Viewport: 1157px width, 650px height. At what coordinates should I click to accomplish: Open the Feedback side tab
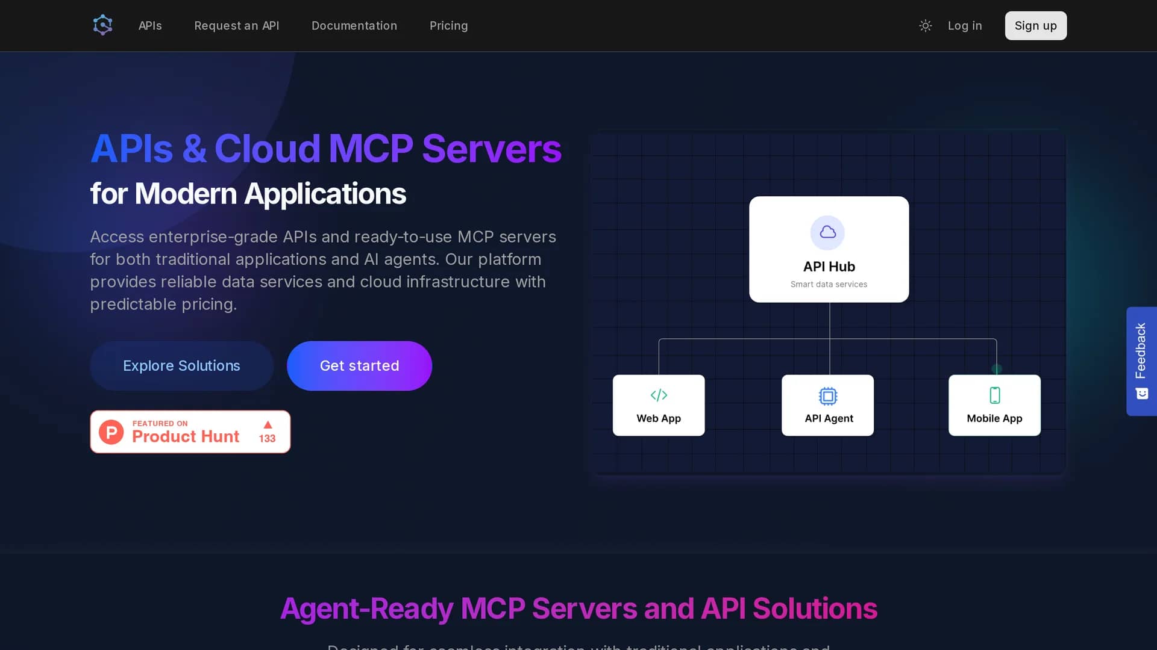point(1141,361)
